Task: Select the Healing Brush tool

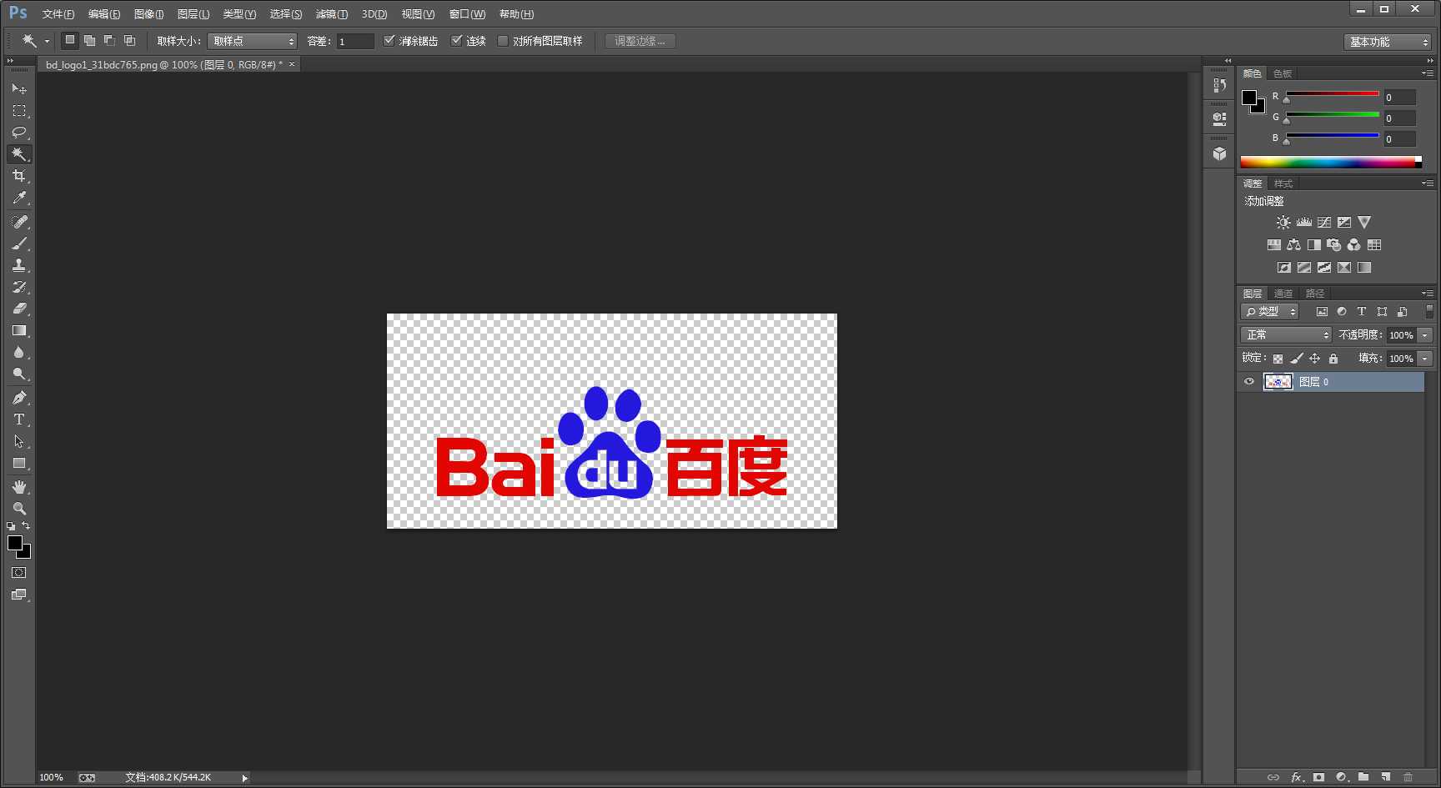Action: tap(19, 222)
